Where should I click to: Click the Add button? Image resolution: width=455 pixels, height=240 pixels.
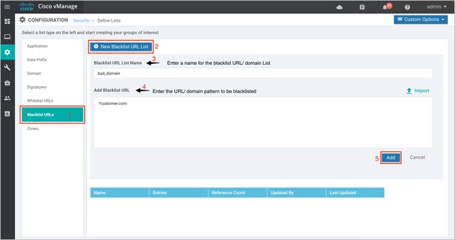[390, 157]
